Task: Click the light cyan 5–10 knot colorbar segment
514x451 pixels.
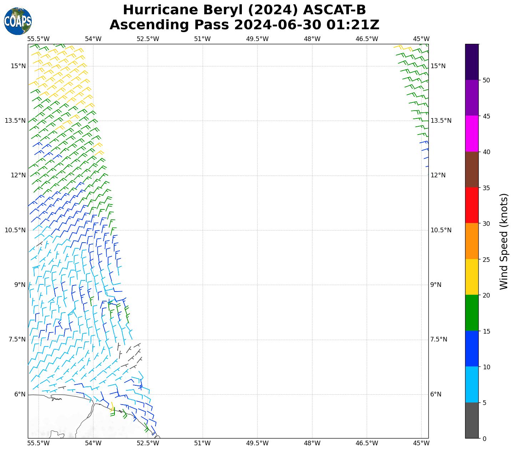Action: click(472, 385)
